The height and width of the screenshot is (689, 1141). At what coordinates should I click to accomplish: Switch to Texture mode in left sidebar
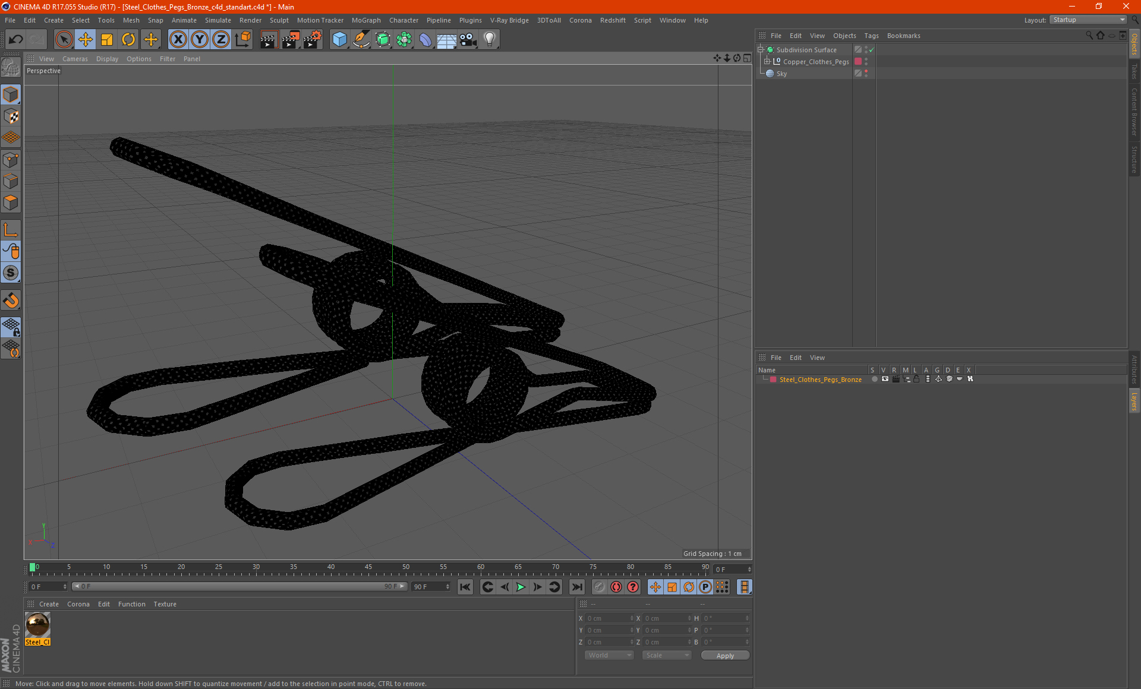click(11, 116)
